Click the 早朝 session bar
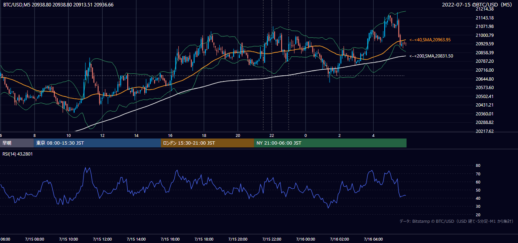Screen dimensions: 518x243 [17, 143]
